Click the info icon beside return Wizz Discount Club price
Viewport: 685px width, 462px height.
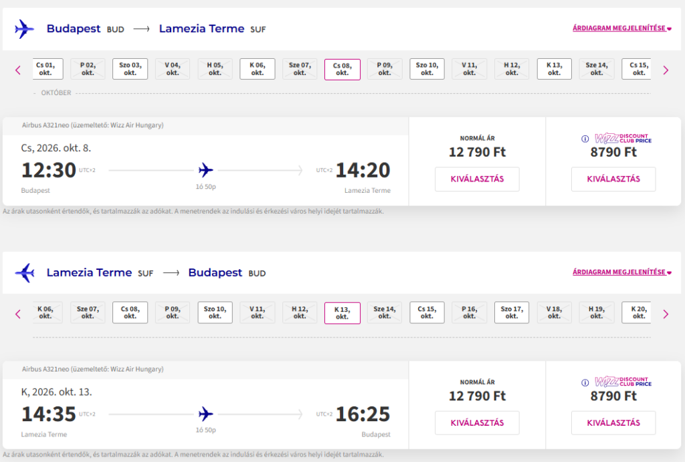[x=585, y=382]
